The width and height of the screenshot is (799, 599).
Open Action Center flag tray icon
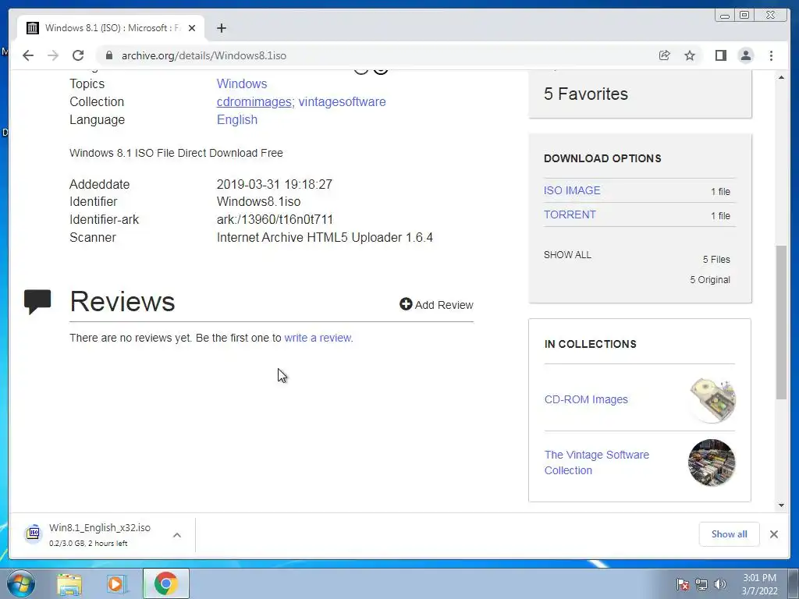[682, 584]
